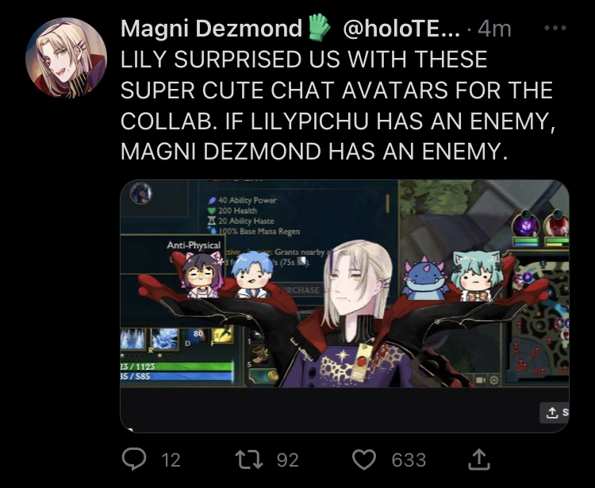
Task: Click the purple-haired cat-ear chibi avatar
Action: [x=202, y=274]
